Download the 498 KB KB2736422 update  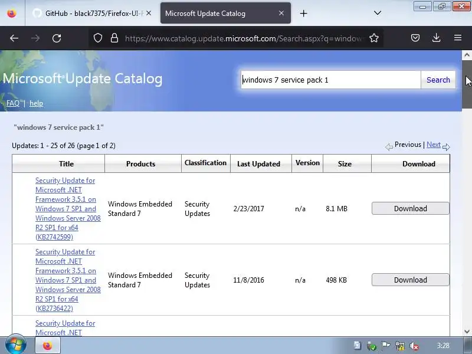point(410,280)
